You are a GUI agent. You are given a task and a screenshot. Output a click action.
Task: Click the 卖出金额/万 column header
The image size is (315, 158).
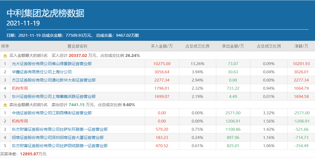coord(233,46)
